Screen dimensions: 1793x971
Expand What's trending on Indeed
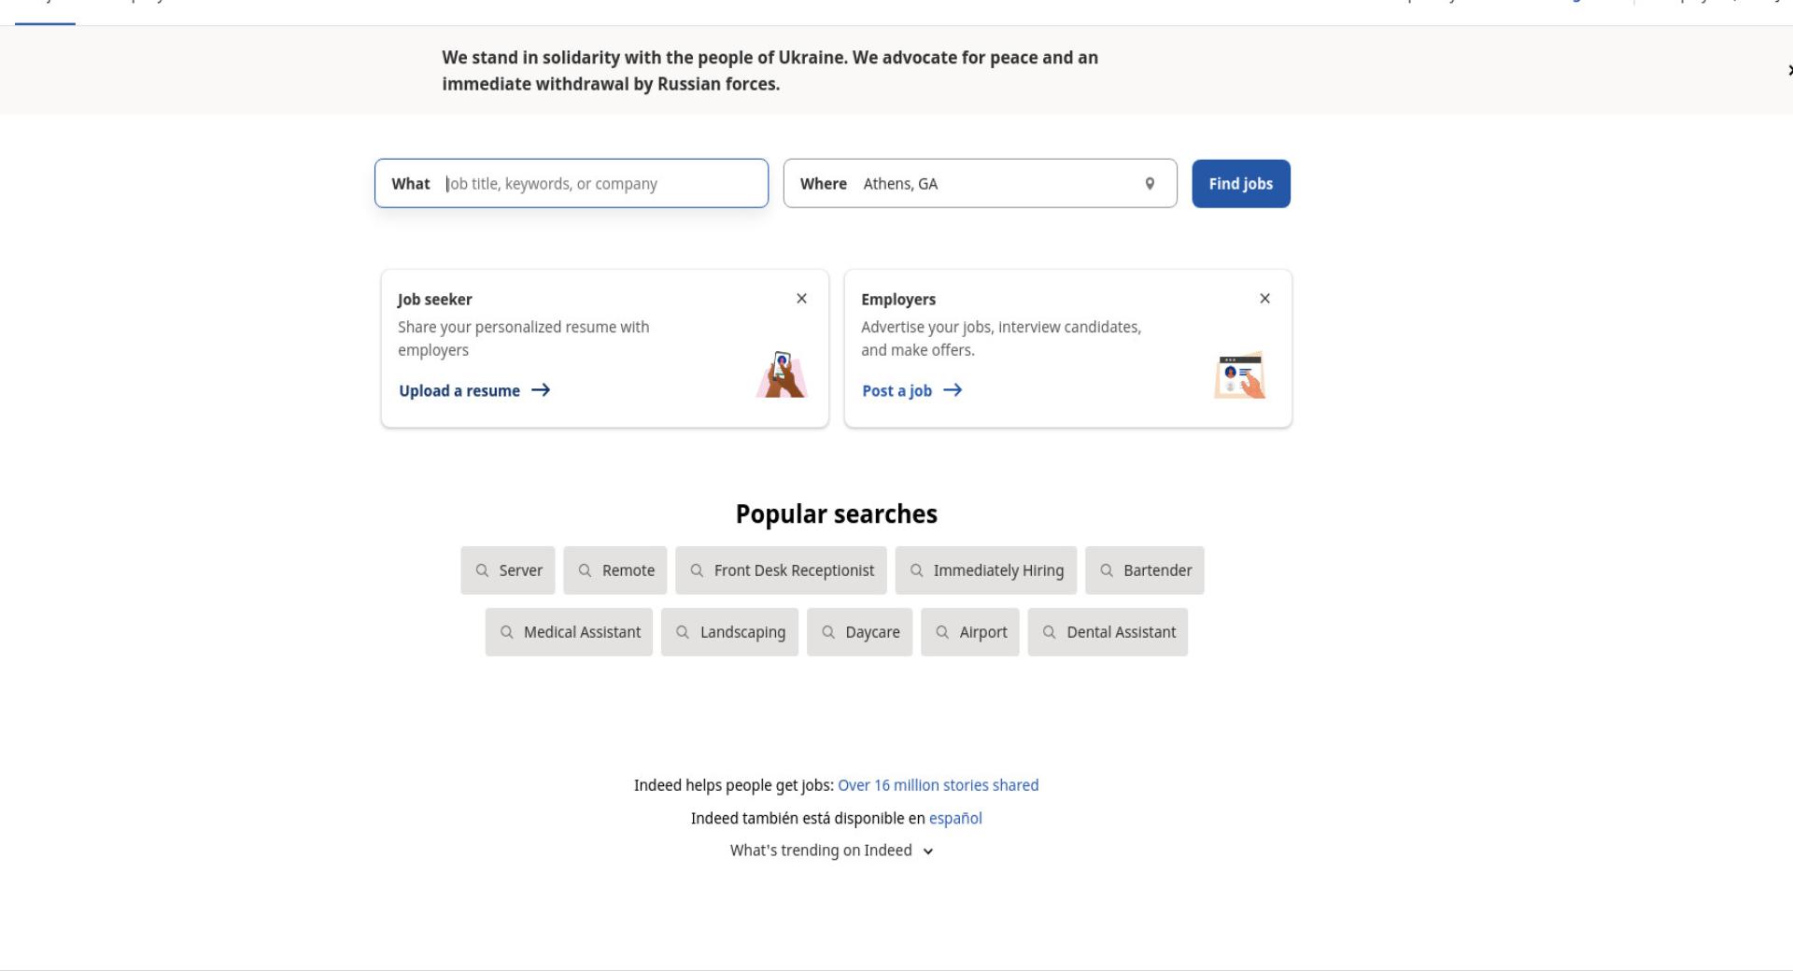[x=832, y=851]
